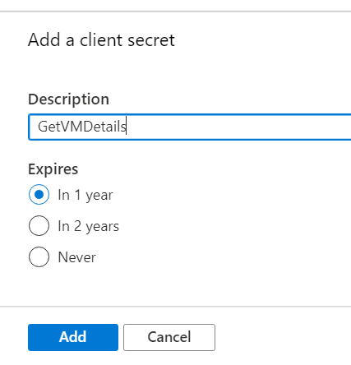
Task: Click the empty circle beside "Never"
Action: [x=39, y=257]
